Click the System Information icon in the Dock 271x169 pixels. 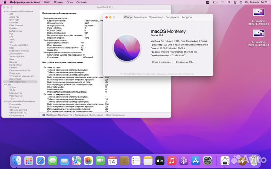pos(225,161)
